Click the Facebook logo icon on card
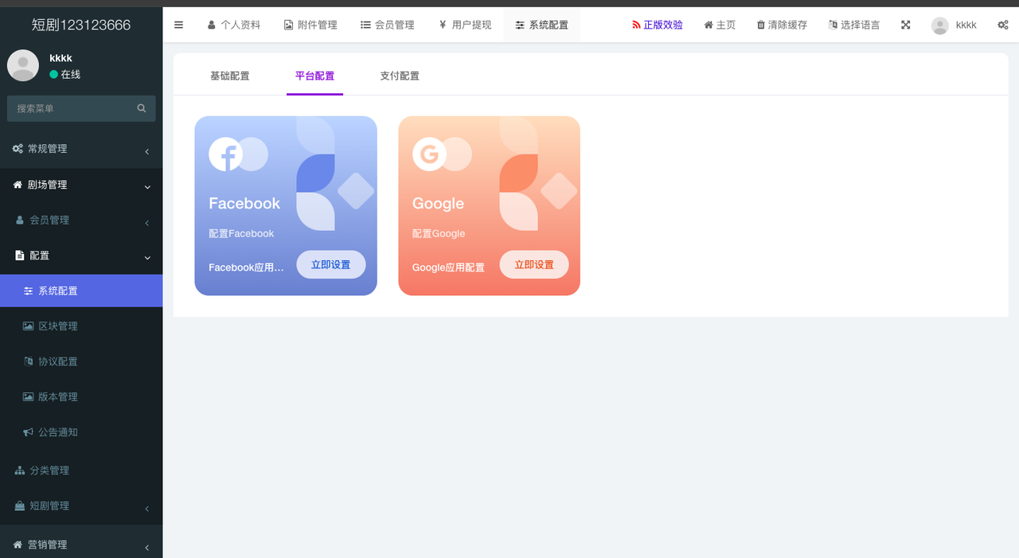The width and height of the screenshot is (1019, 558). click(225, 154)
